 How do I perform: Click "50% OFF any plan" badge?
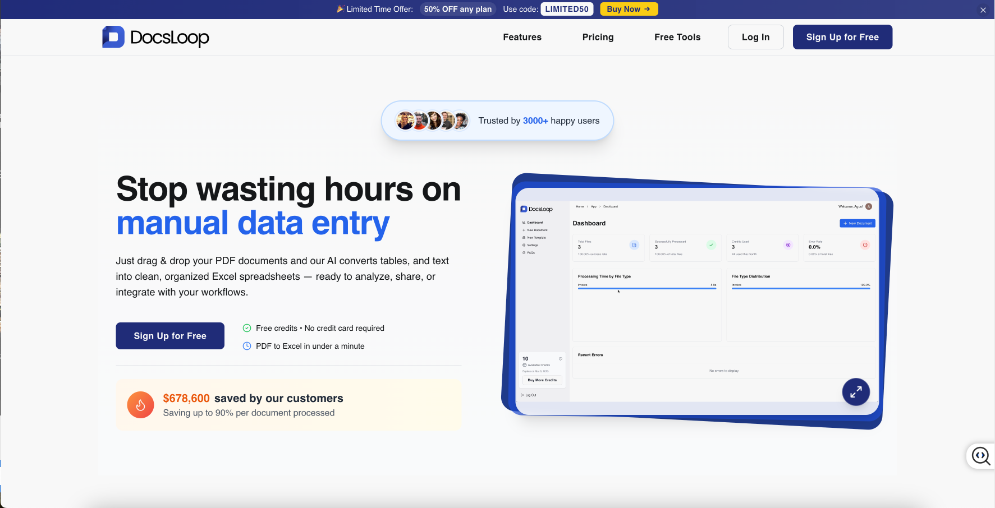coord(458,9)
